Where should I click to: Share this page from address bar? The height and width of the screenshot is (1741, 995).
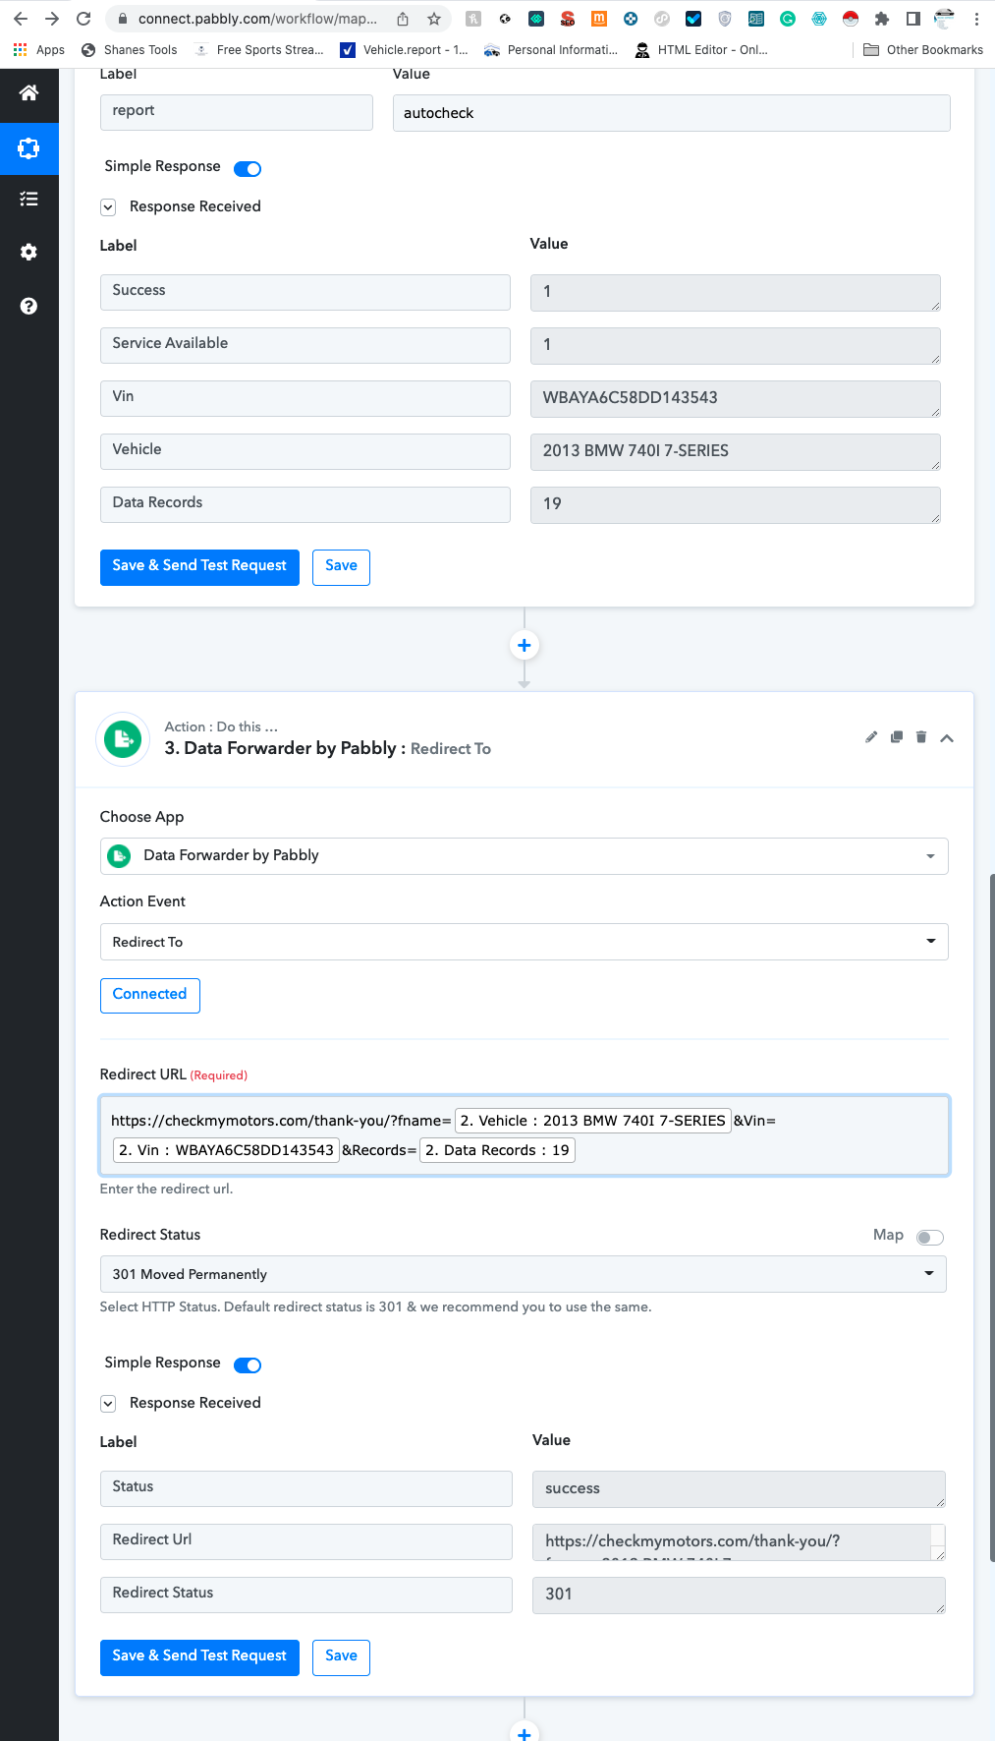[x=403, y=19]
